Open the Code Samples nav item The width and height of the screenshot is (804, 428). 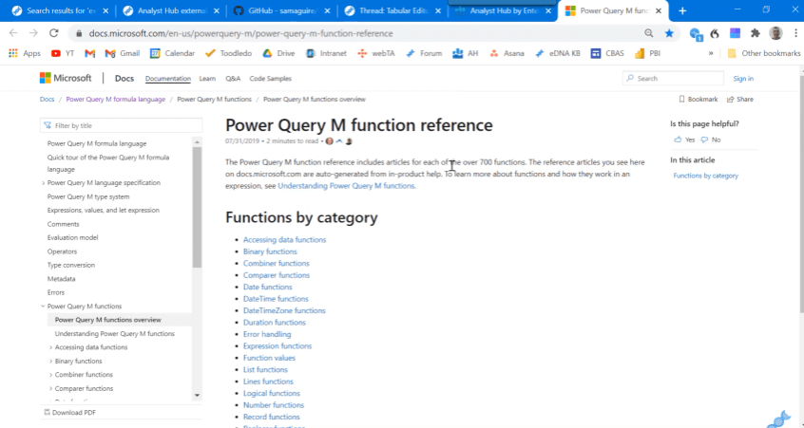point(270,79)
